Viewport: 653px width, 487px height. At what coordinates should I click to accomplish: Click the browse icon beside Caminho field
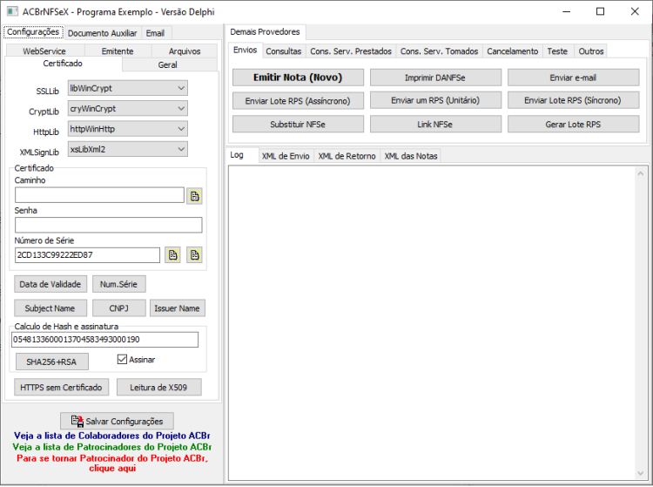click(194, 196)
